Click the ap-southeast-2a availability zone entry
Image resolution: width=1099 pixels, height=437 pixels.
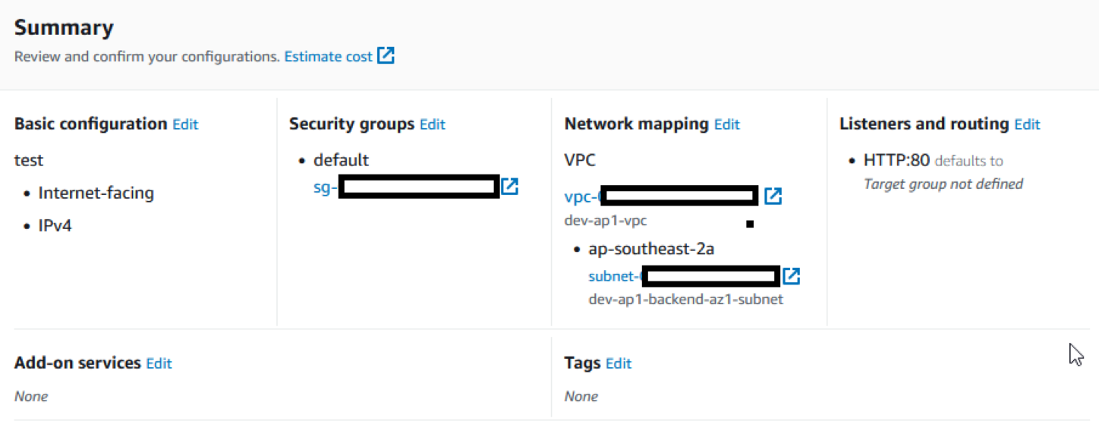tap(651, 249)
